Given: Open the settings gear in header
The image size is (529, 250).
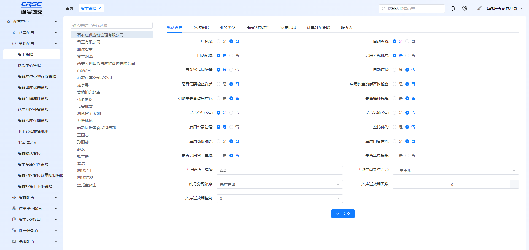Looking at the screenshot, I should coord(465,9).
